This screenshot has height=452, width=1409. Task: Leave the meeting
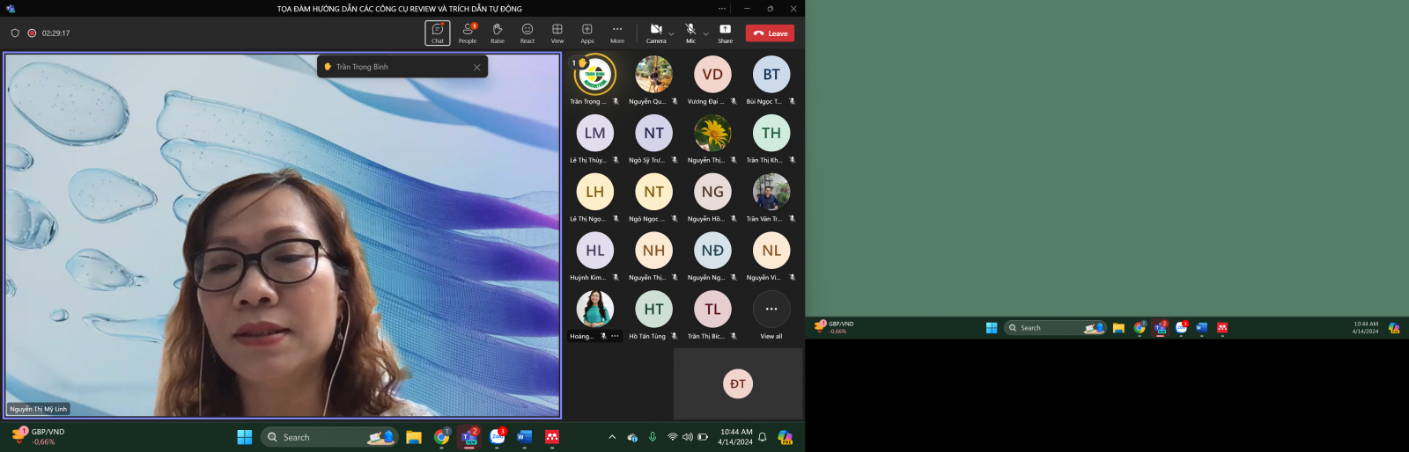770,33
